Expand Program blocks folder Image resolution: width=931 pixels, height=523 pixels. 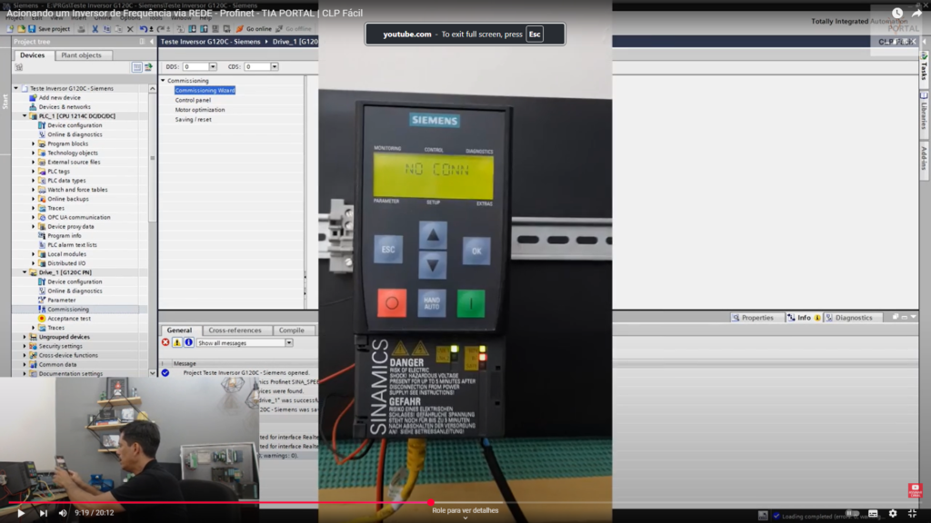tap(34, 143)
